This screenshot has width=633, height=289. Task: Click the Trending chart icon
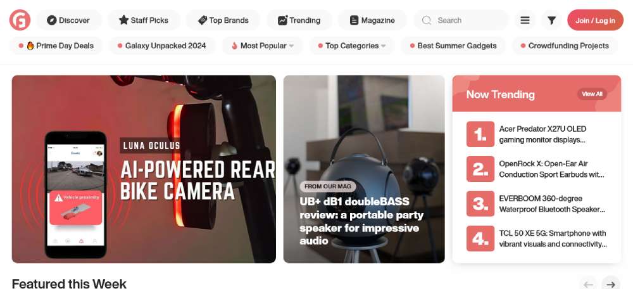tap(282, 20)
